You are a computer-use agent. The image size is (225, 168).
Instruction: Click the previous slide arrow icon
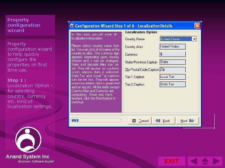tap(194, 161)
